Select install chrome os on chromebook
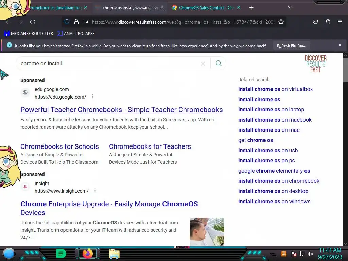 point(279,181)
